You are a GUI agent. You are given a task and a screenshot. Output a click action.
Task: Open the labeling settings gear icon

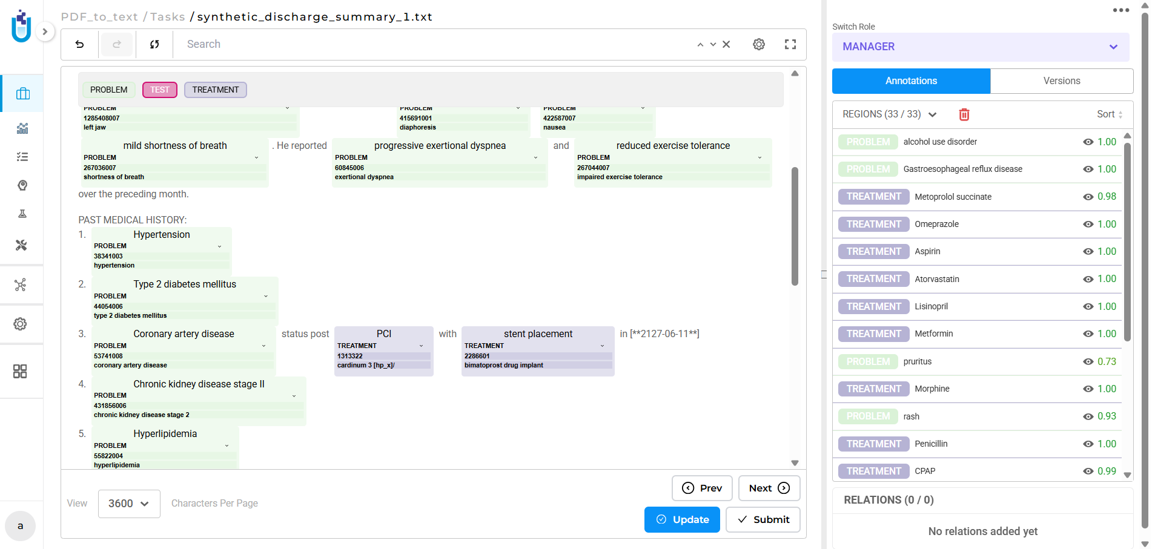pyautogui.click(x=758, y=44)
